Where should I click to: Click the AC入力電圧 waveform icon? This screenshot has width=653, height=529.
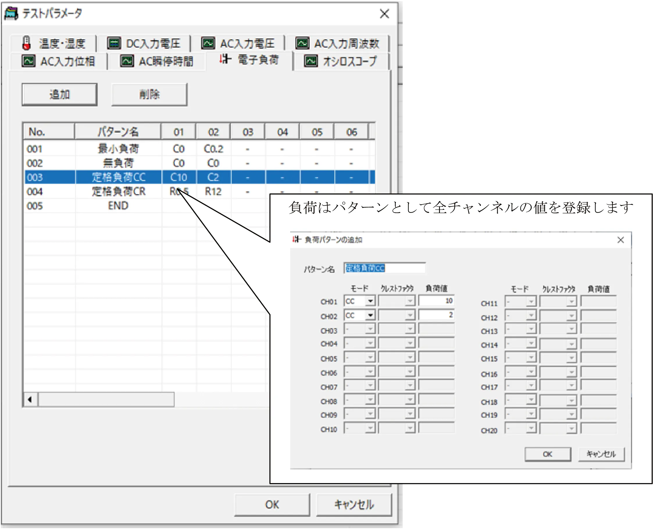click(x=208, y=43)
